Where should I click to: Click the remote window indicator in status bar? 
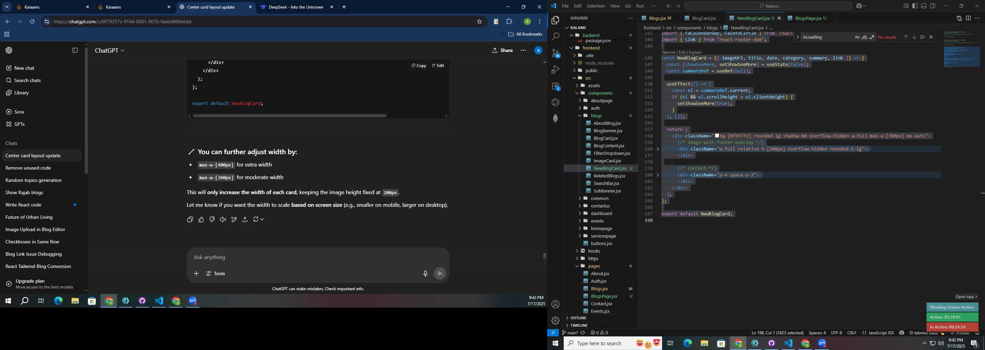[x=553, y=333]
